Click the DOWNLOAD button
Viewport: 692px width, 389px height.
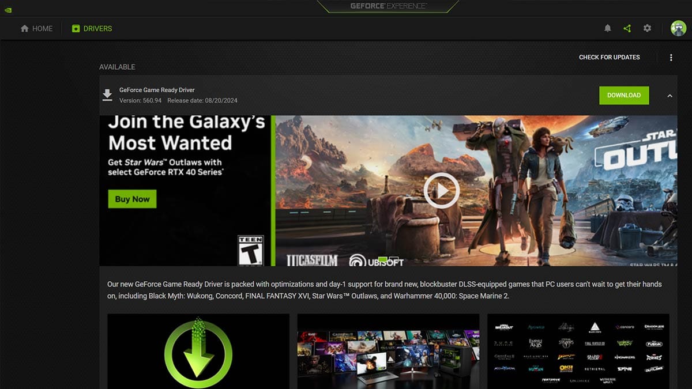pyautogui.click(x=624, y=95)
